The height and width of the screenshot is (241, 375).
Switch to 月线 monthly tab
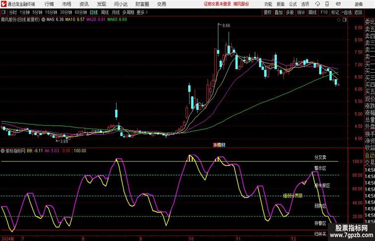point(116,12)
